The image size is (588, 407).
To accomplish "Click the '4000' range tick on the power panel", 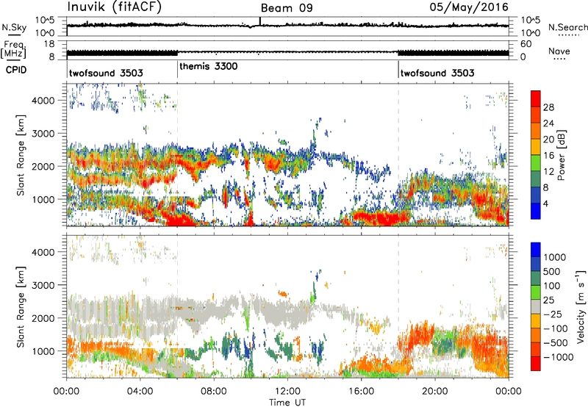I will (x=43, y=100).
